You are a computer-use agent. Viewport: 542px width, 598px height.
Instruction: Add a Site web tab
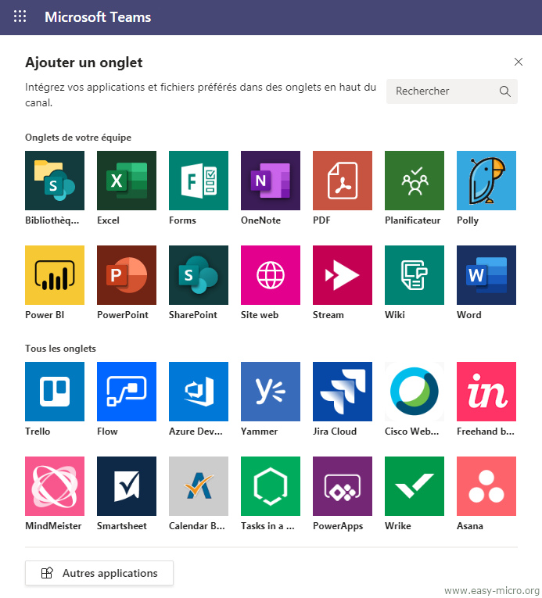pos(271,275)
